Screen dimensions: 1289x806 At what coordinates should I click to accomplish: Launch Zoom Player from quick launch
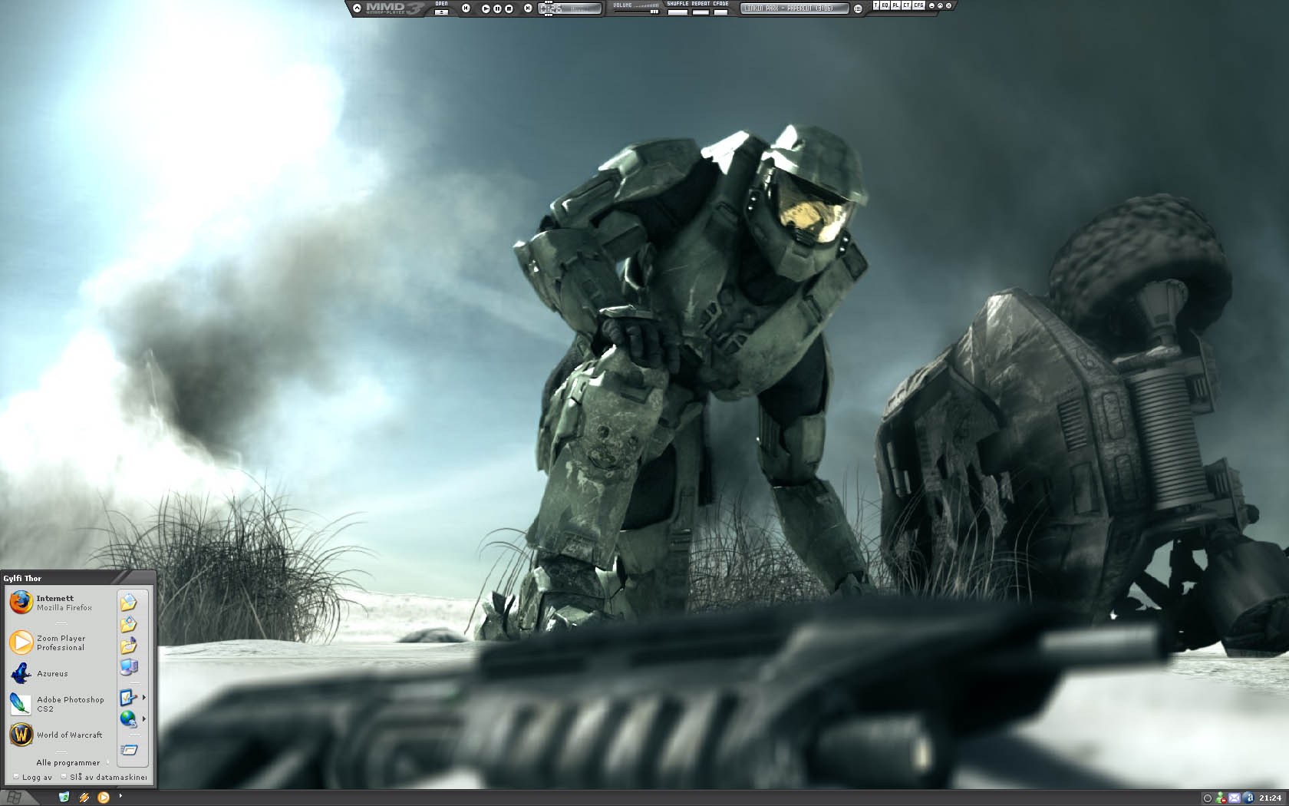[103, 798]
